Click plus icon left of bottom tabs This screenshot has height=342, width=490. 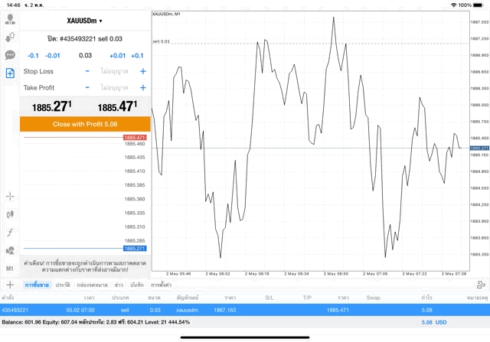pos(10,285)
